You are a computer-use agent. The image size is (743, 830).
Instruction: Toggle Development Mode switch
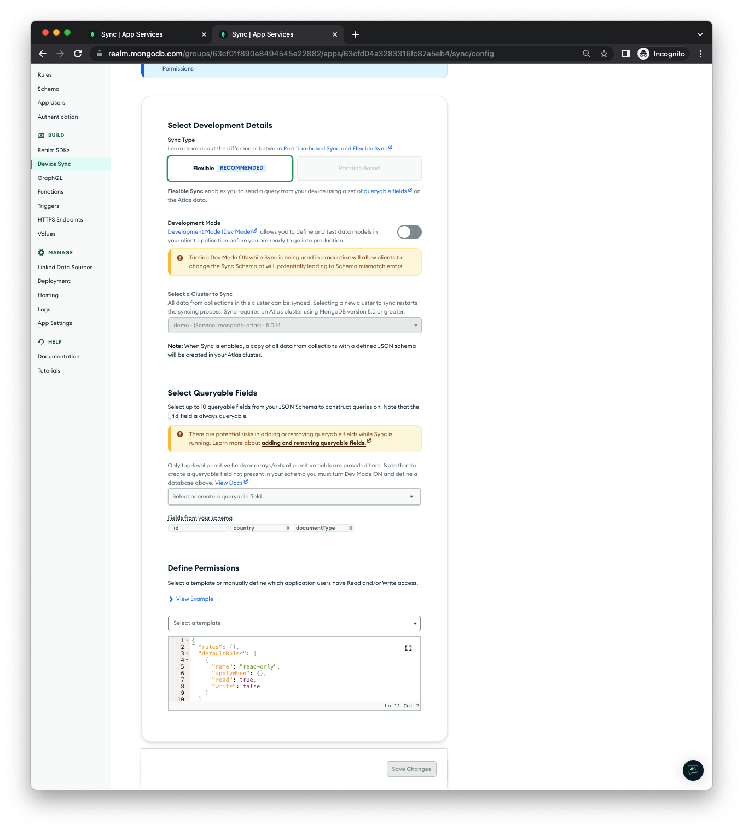pos(409,232)
